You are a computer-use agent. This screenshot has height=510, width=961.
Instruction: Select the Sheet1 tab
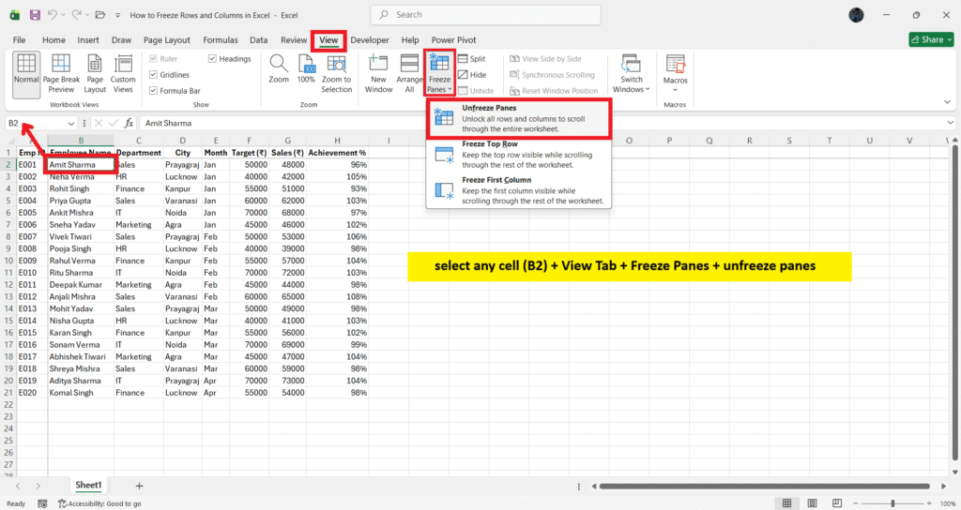pyautogui.click(x=88, y=485)
